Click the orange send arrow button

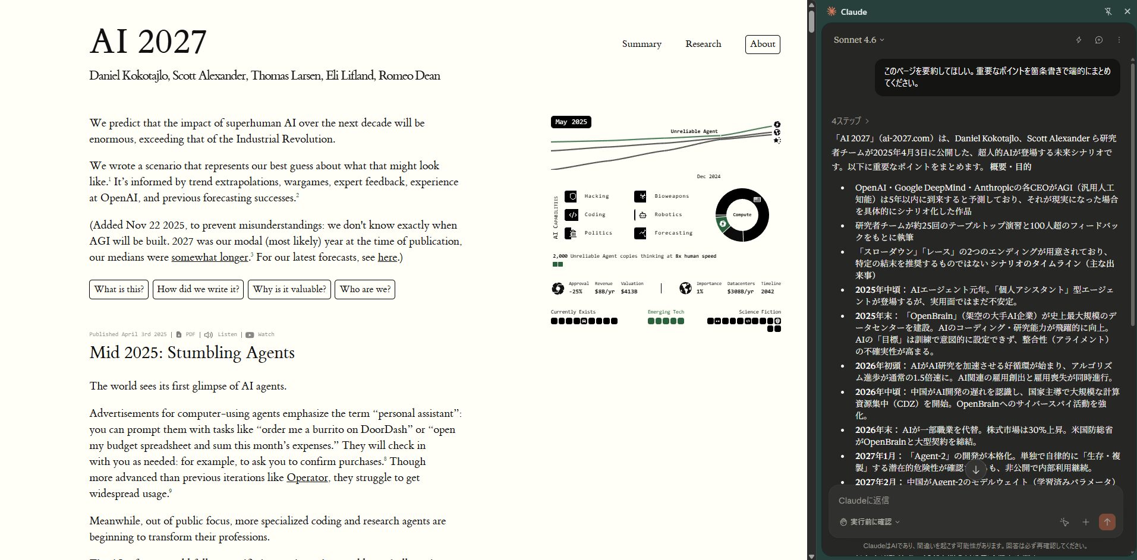[x=1107, y=522]
